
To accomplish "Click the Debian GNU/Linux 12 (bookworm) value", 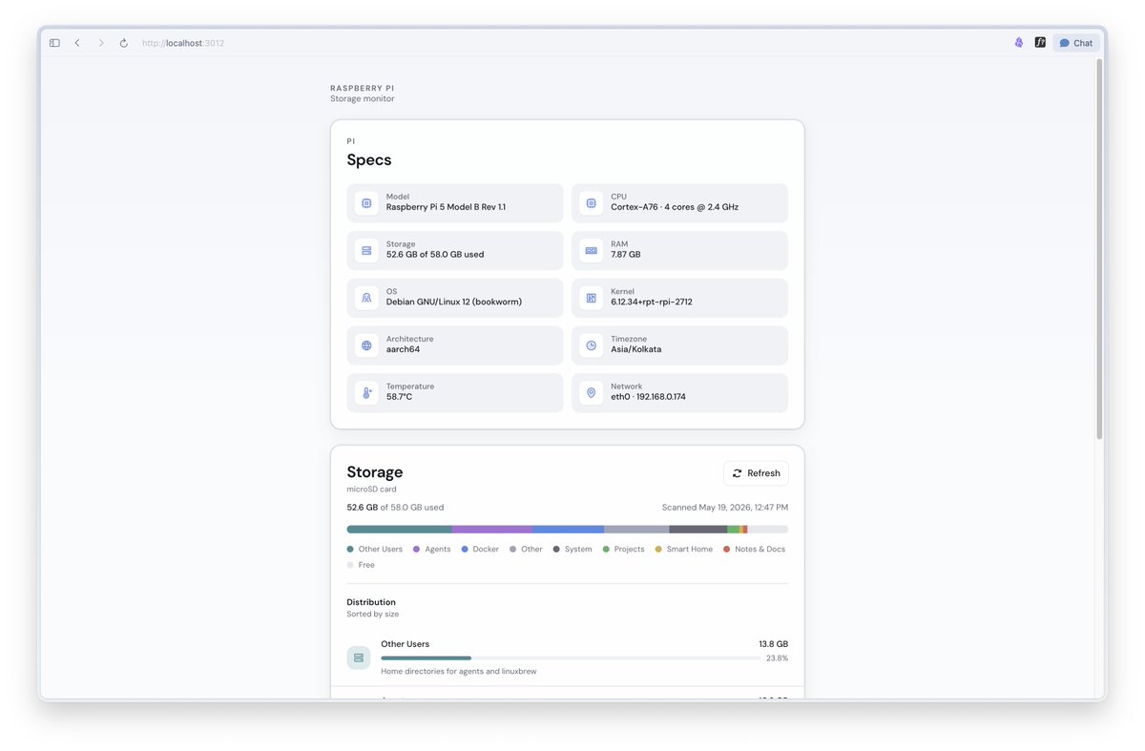I will point(454,302).
